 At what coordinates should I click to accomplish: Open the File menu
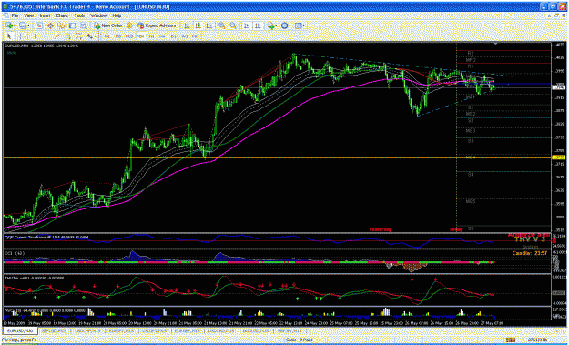click(x=15, y=16)
